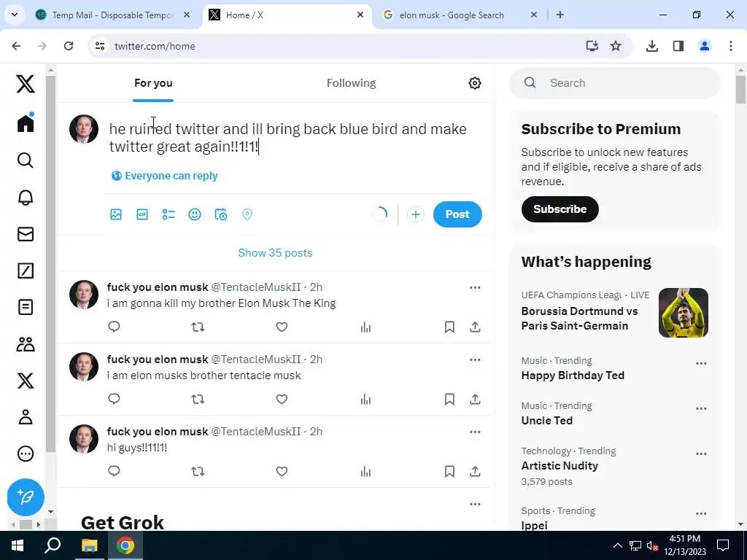Open emoji picker in composer

pyautogui.click(x=194, y=214)
